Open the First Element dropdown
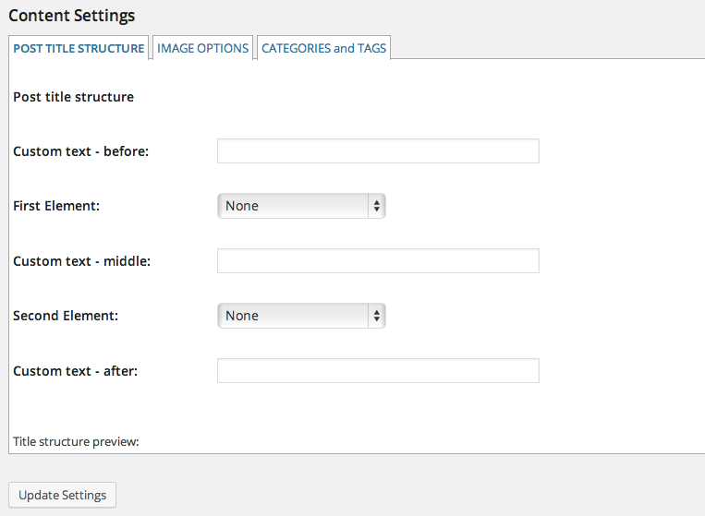Screen dimensions: 705x516 pyautogui.click(x=301, y=206)
